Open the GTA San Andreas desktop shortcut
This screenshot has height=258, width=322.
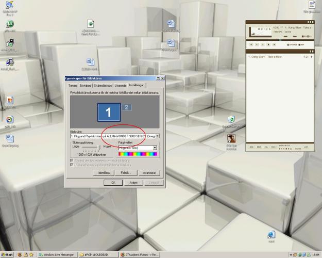coord(231,139)
